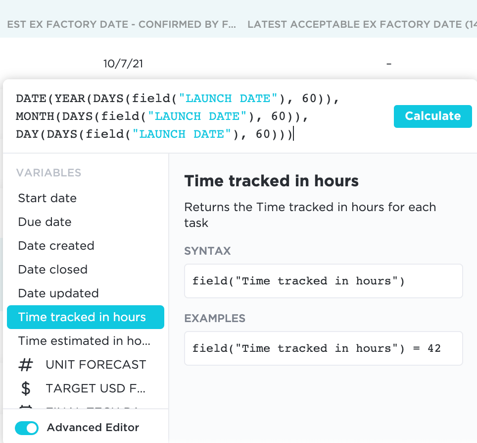The height and width of the screenshot is (443, 477).
Task: Click the syntax code box
Action: pos(323,281)
